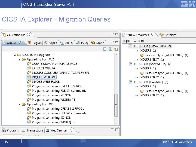Image resolution: width=196 pixels, height=147 pixels.
Task: Collapse the Upgrading from V32 node
Action: [20, 60]
